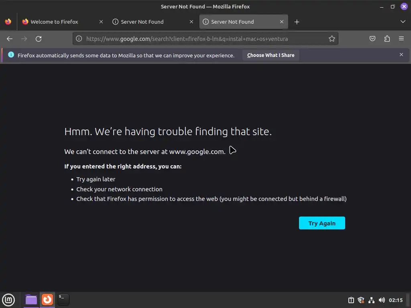Viewport: 411px width, 308px height.
Task: Close the Welcome to Firefox tab
Action: click(101, 22)
